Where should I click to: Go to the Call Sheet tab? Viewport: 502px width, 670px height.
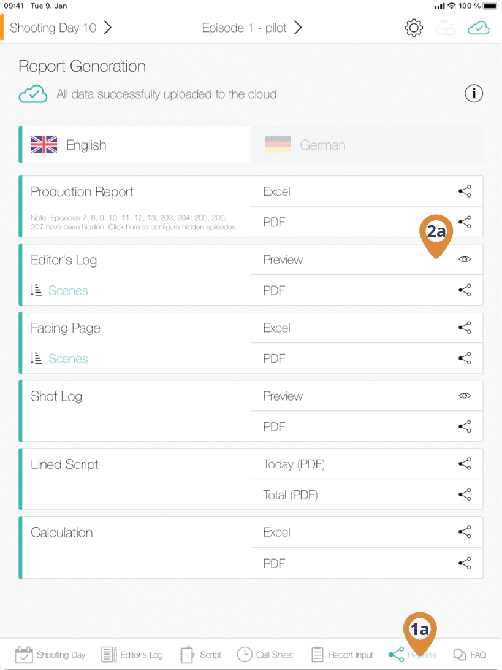pos(265,655)
